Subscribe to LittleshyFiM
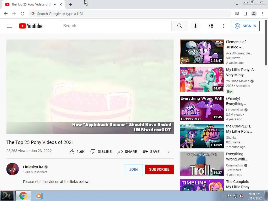Viewport: 268px width, 201px height. tap(159, 169)
